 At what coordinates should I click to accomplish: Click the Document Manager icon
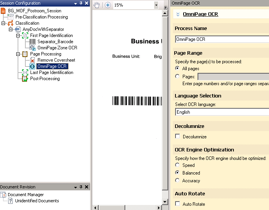point(3,195)
